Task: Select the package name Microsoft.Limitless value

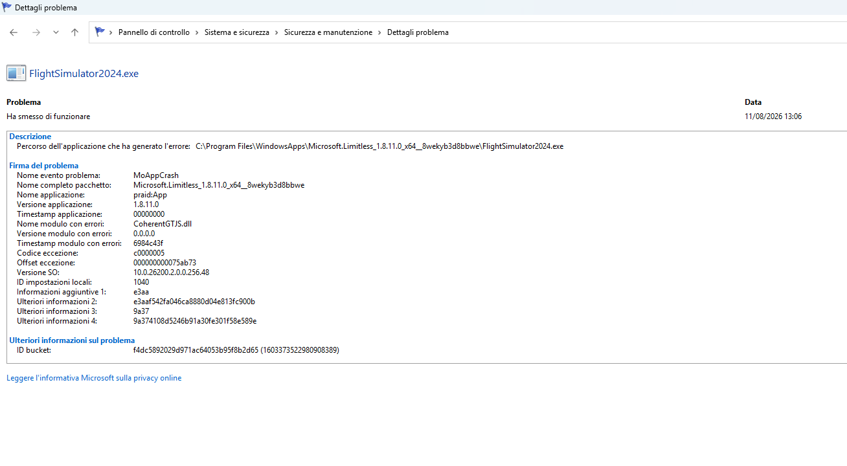Action: 219,185
